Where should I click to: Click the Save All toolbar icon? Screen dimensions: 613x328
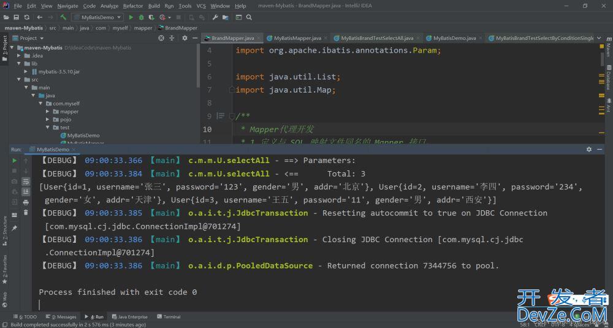(16, 17)
